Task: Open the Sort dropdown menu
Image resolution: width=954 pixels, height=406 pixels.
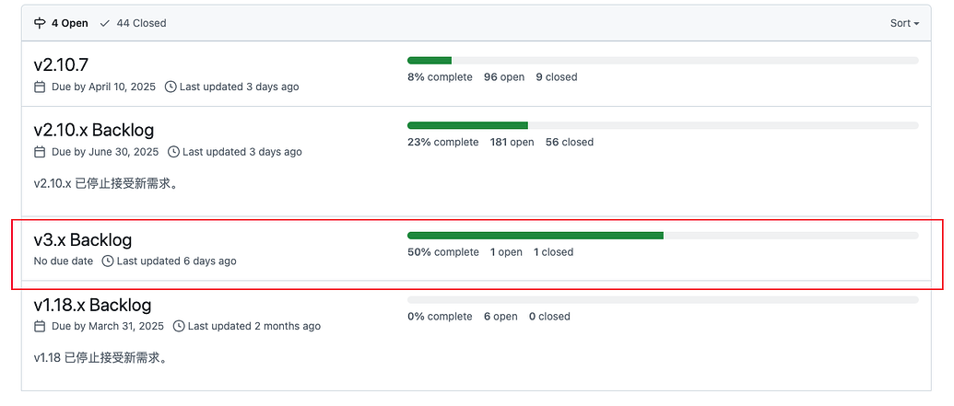Action: (x=904, y=23)
